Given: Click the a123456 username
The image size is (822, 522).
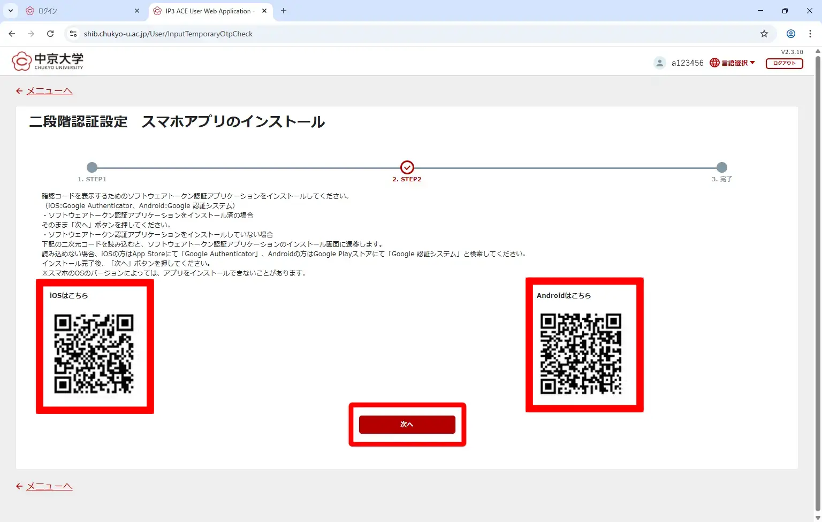Looking at the screenshot, I should (688, 63).
